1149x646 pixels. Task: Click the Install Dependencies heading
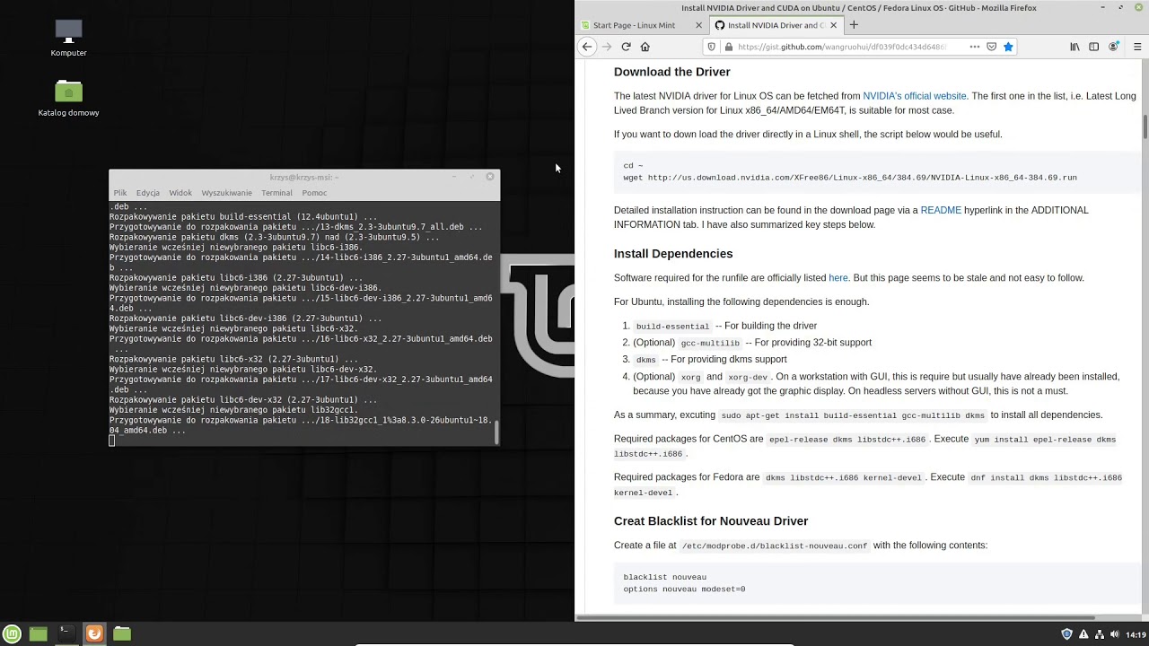coord(673,254)
